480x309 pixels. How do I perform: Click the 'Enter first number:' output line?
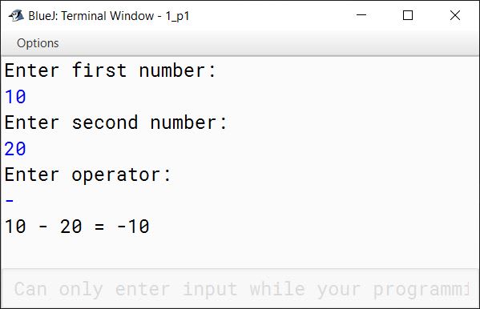pyautogui.click(x=111, y=70)
